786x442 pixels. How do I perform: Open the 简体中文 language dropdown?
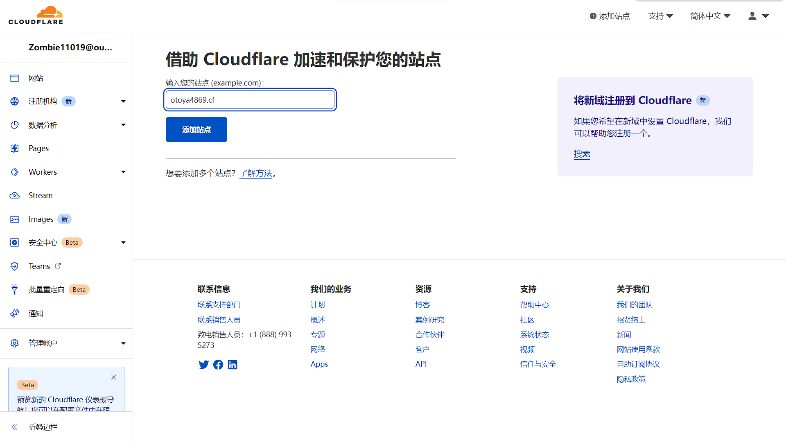tap(710, 16)
